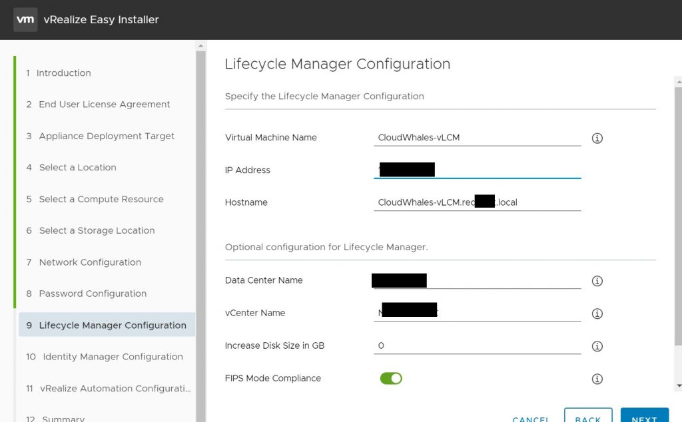Open info icon for Virtual Machine Name
Screen dimensions: 682x422
(597, 138)
